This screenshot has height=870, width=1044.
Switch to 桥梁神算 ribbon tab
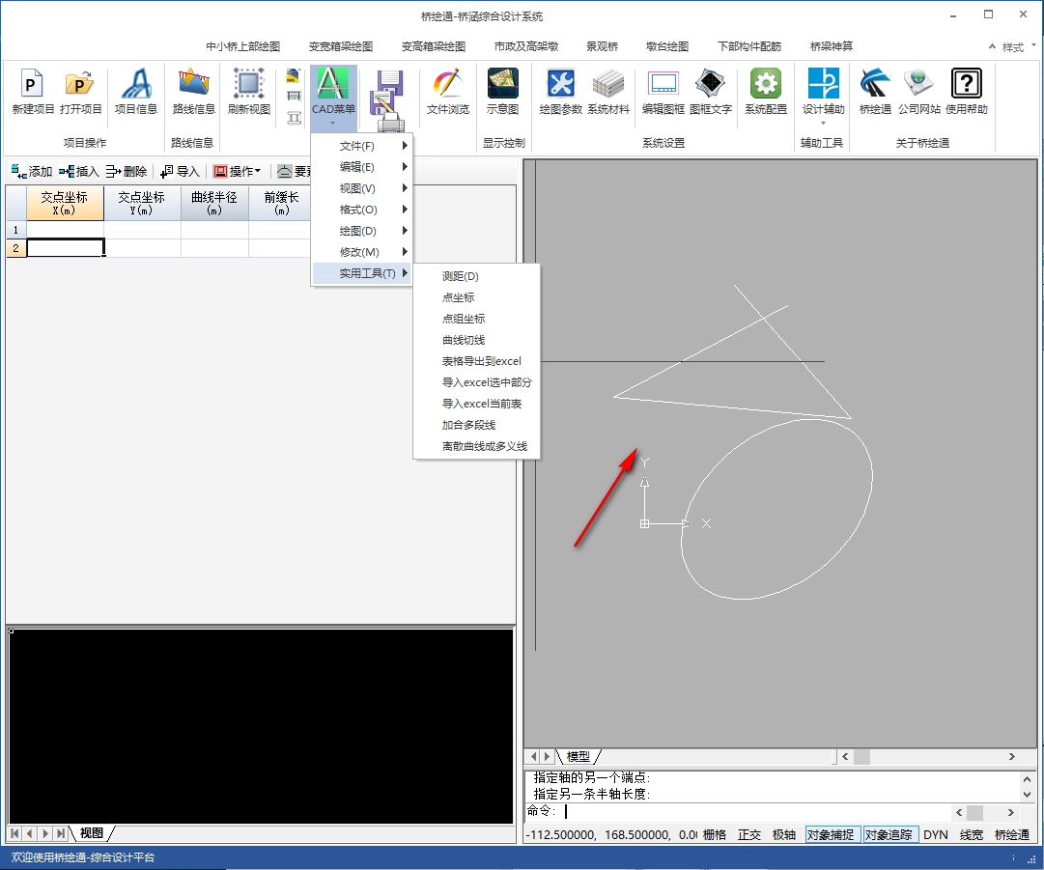pos(831,46)
